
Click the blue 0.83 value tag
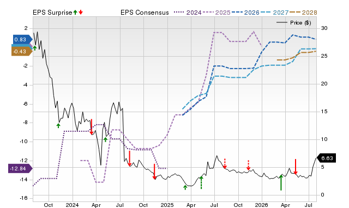point(22,40)
